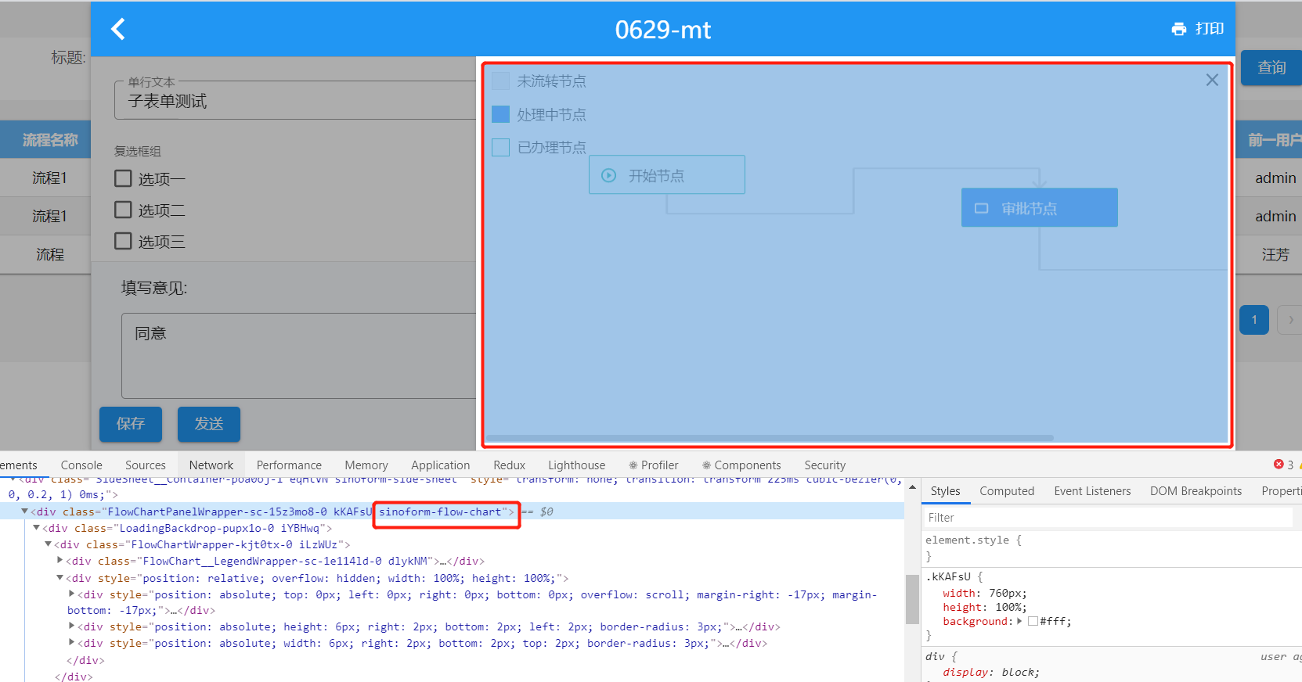Open the Performance tab
This screenshot has width=1302, height=682.
click(289, 465)
